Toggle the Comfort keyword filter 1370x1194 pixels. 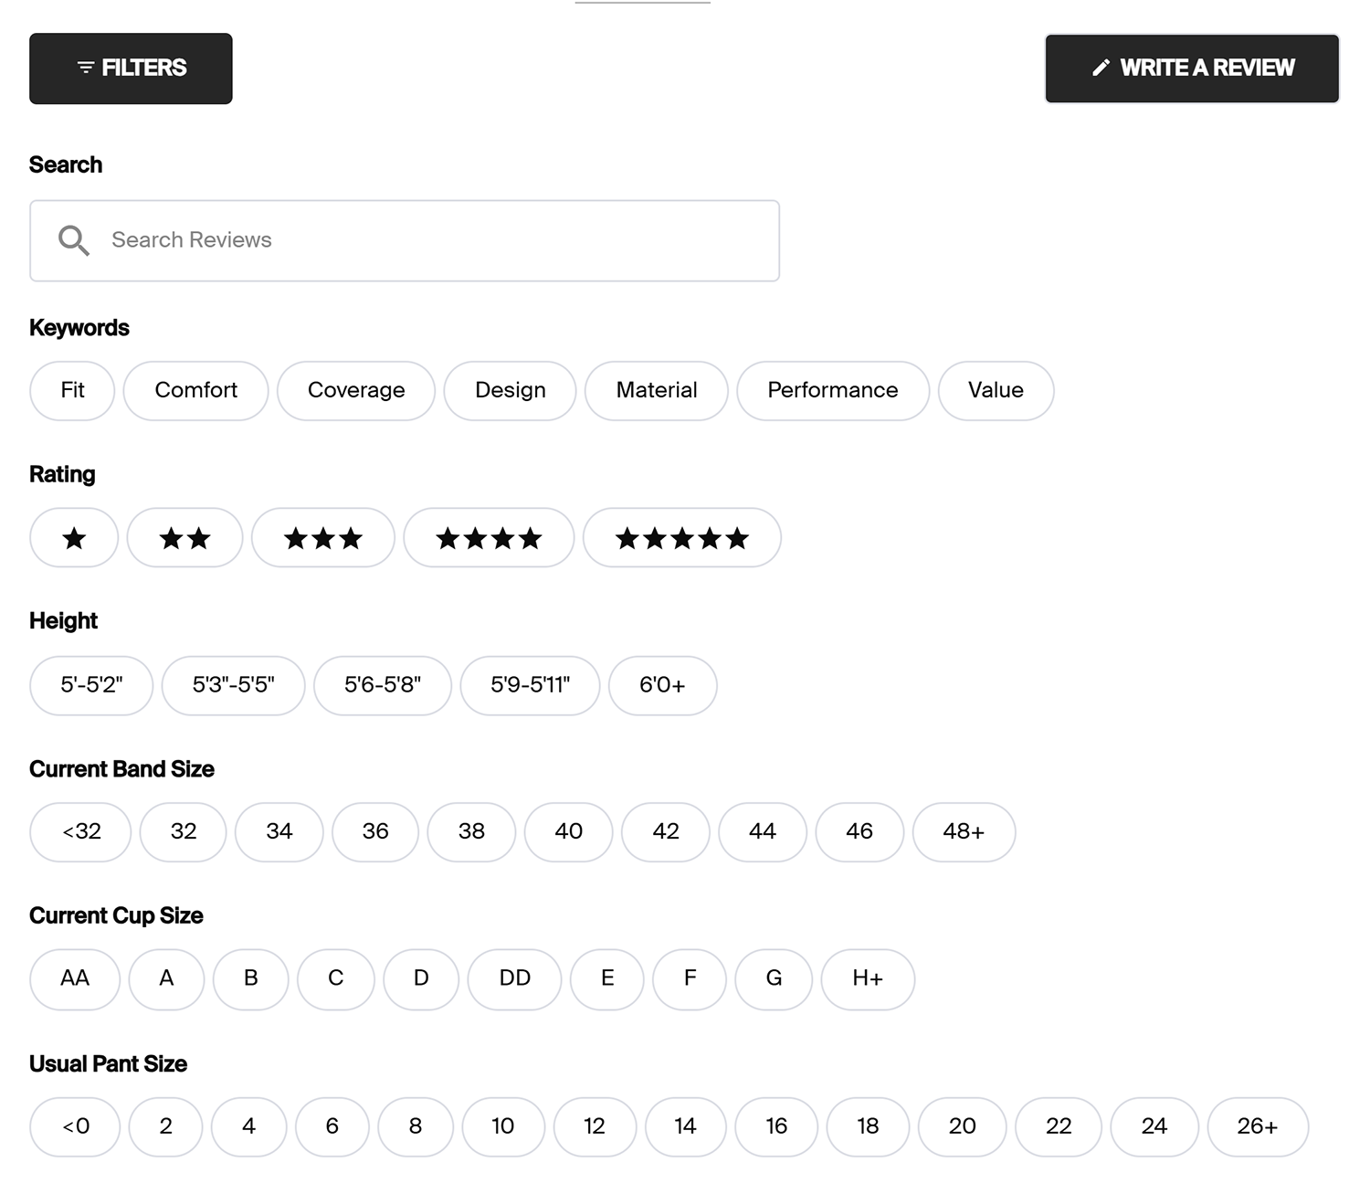[x=196, y=391]
